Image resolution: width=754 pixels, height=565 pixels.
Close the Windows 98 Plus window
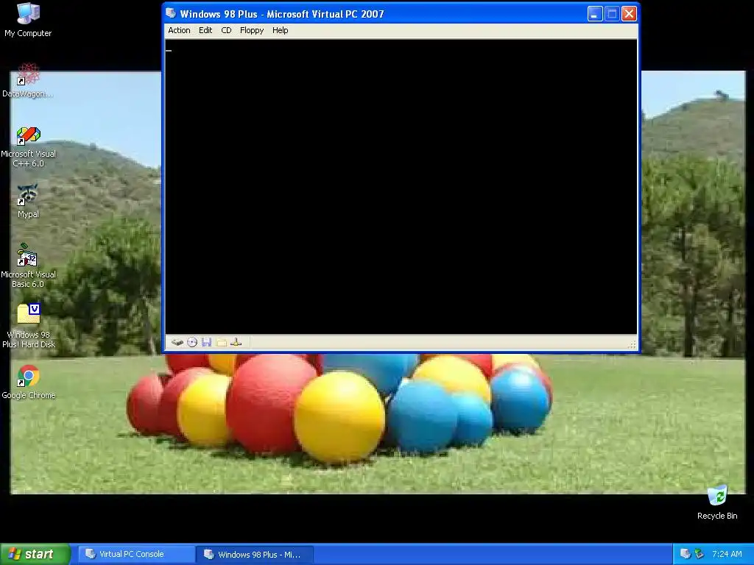tap(629, 13)
